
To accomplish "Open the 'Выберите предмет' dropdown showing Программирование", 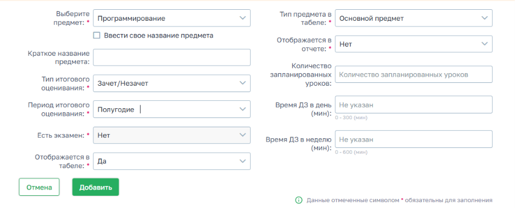I will 172,18.
